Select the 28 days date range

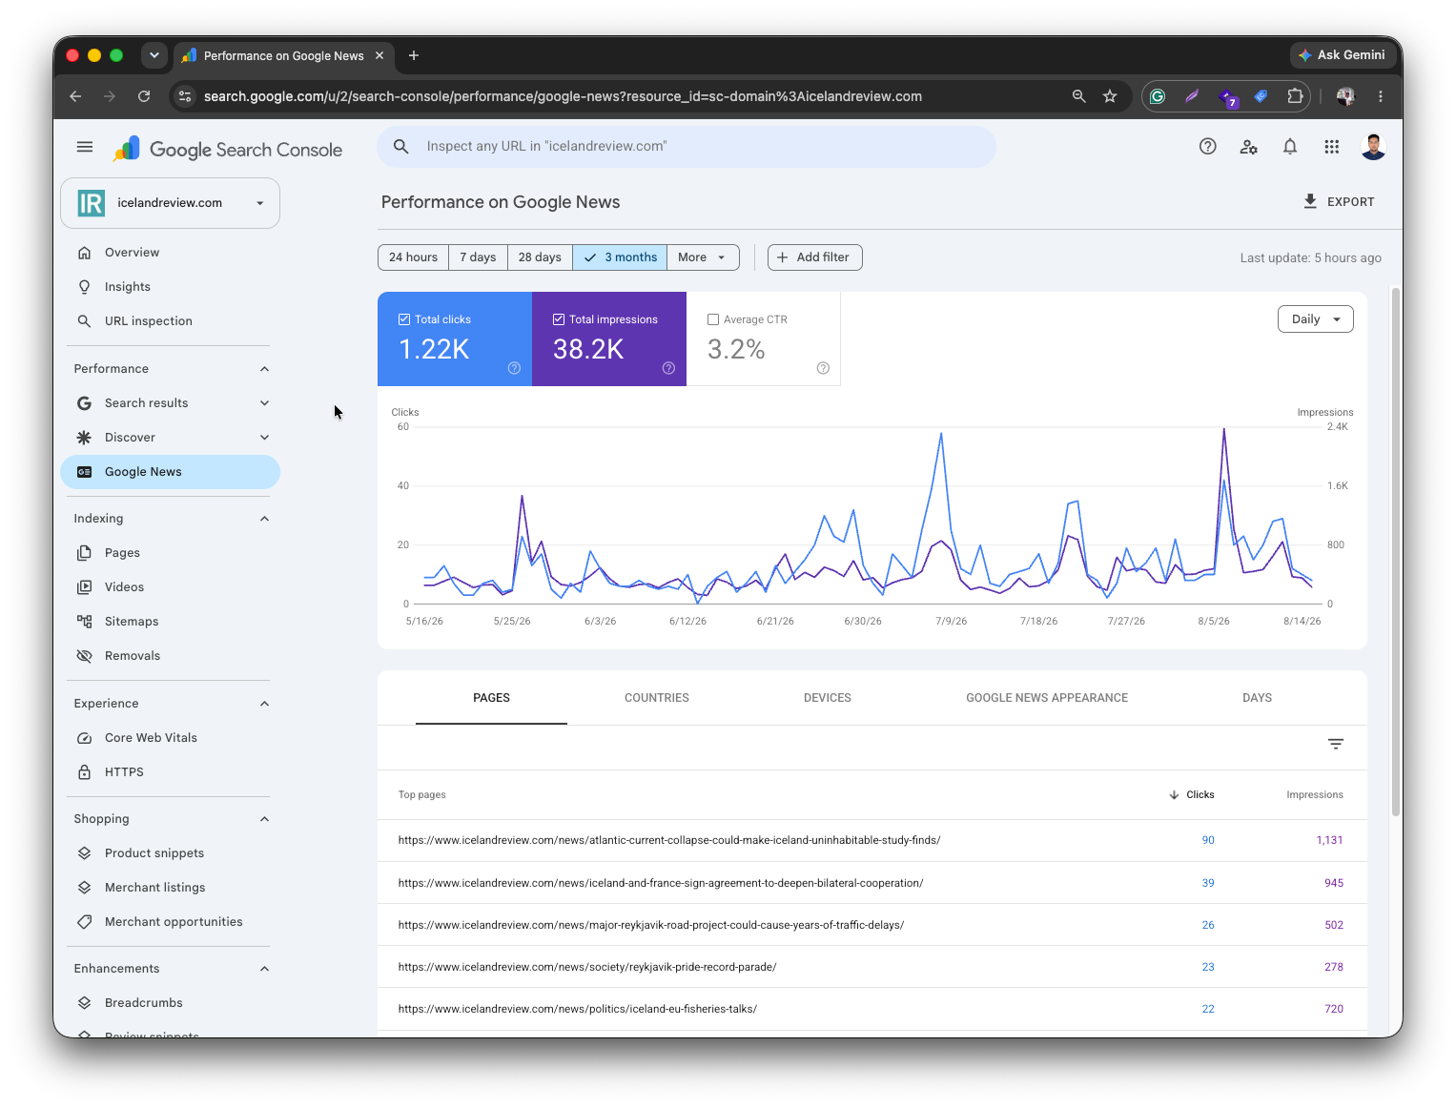pyautogui.click(x=540, y=257)
